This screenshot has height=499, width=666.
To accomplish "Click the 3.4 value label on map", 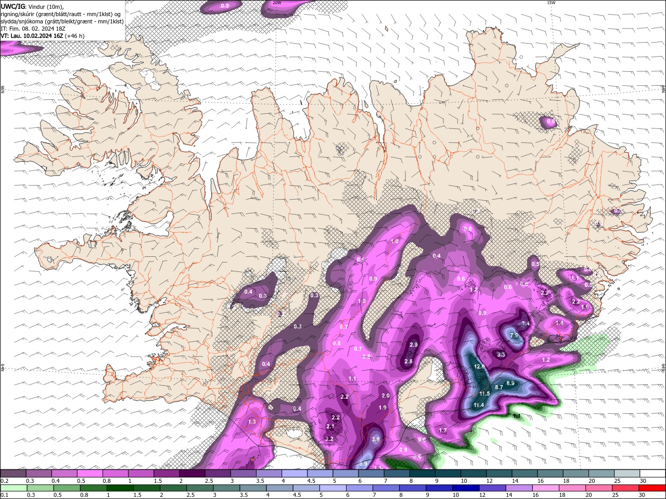I will click(526, 323).
